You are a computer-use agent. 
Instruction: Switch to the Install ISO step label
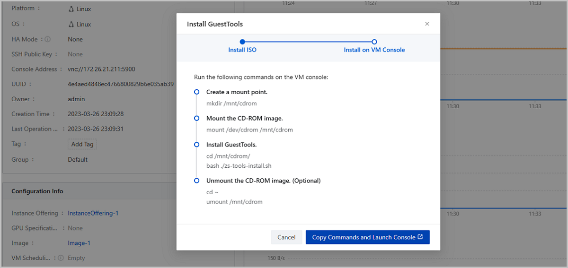[x=242, y=50]
